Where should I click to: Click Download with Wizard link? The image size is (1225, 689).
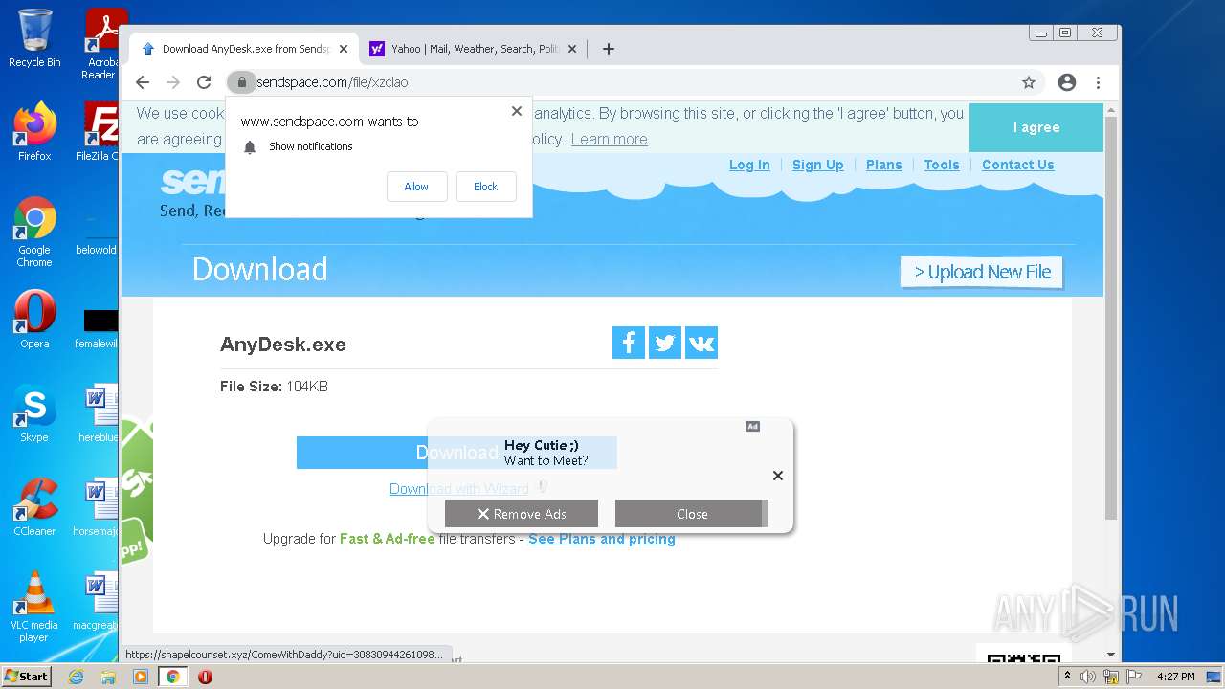point(458,489)
